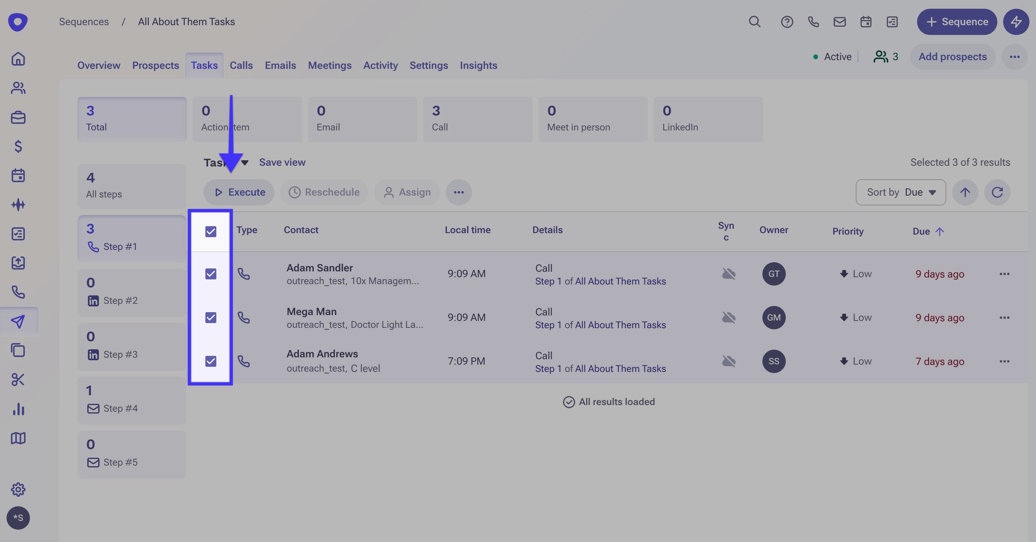The width and height of the screenshot is (1036, 542).
Task: Open the Reports bar chart sidebar icon
Action: tap(19, 409)
